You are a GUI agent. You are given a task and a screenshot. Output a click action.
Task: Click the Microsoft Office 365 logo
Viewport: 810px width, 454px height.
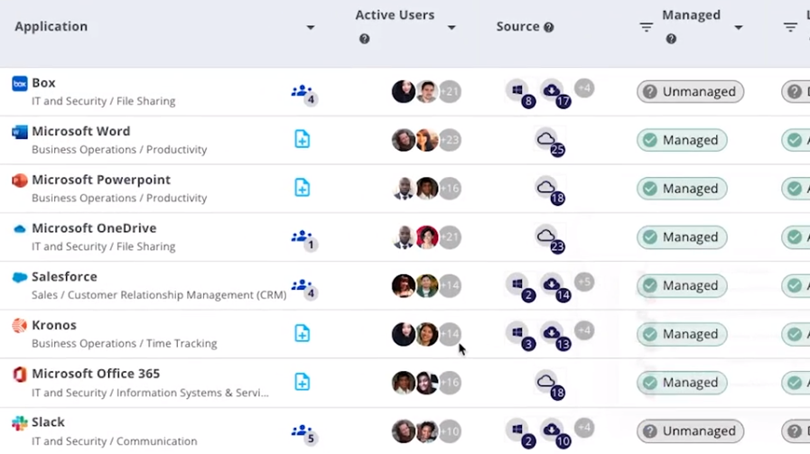[20, 374]
